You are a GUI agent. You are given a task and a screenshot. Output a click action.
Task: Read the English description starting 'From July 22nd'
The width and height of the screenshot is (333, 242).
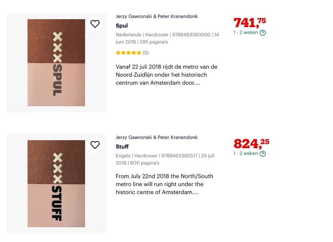tap(165, 184)
